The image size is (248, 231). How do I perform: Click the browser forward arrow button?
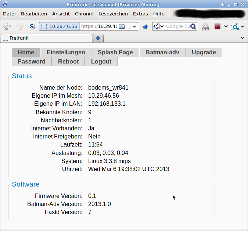pos(20,26)
